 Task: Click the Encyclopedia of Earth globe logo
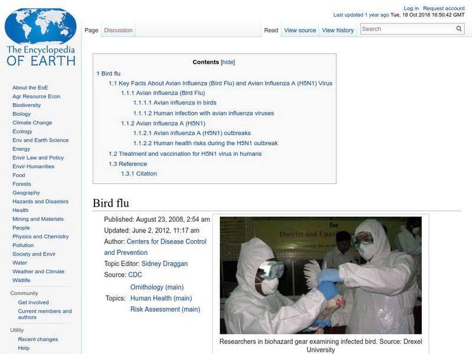(x=40, y=37)
